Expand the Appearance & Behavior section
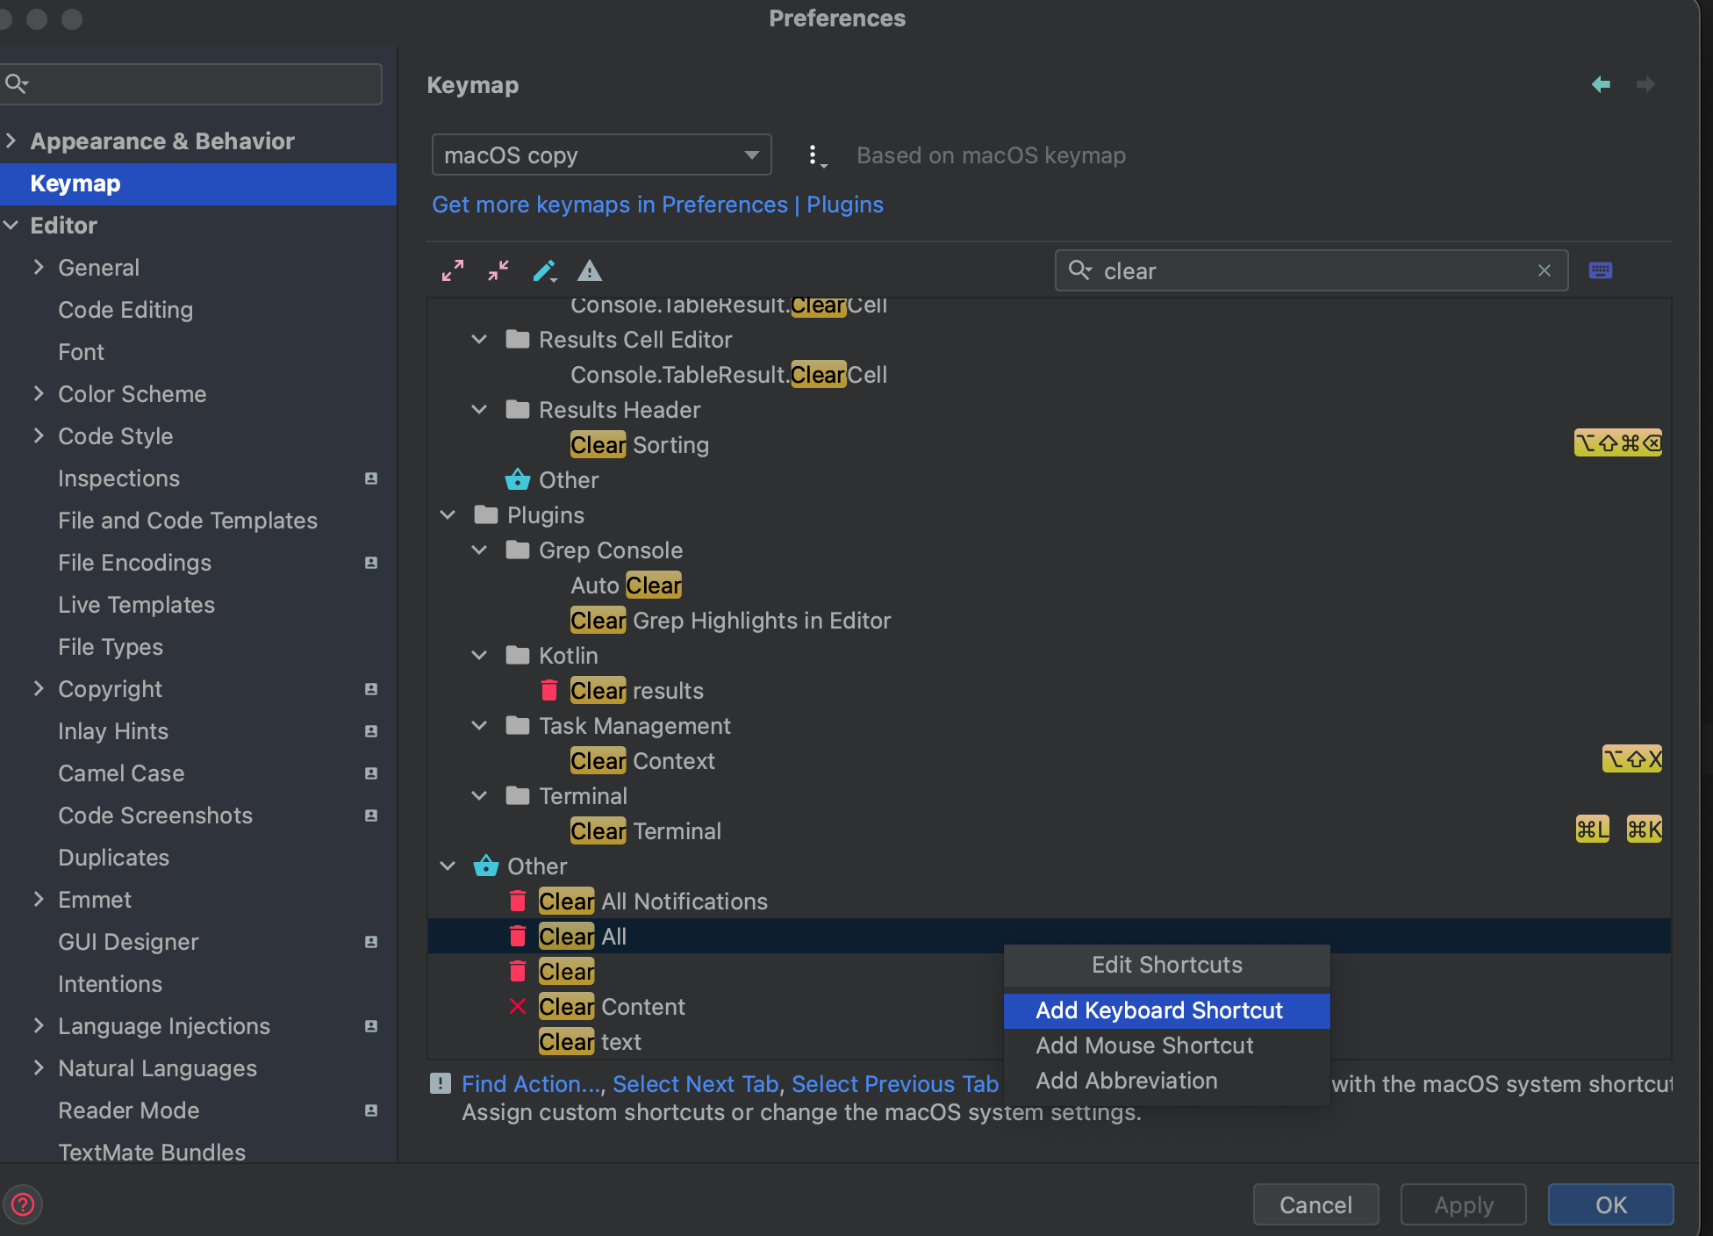1713x1236 pixels. (11, 140)
